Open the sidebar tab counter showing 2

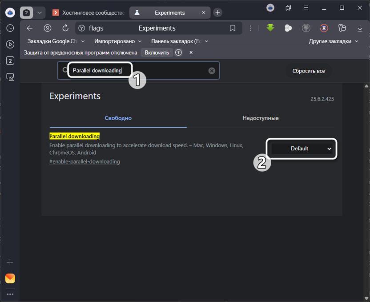(x=10, y=60)
